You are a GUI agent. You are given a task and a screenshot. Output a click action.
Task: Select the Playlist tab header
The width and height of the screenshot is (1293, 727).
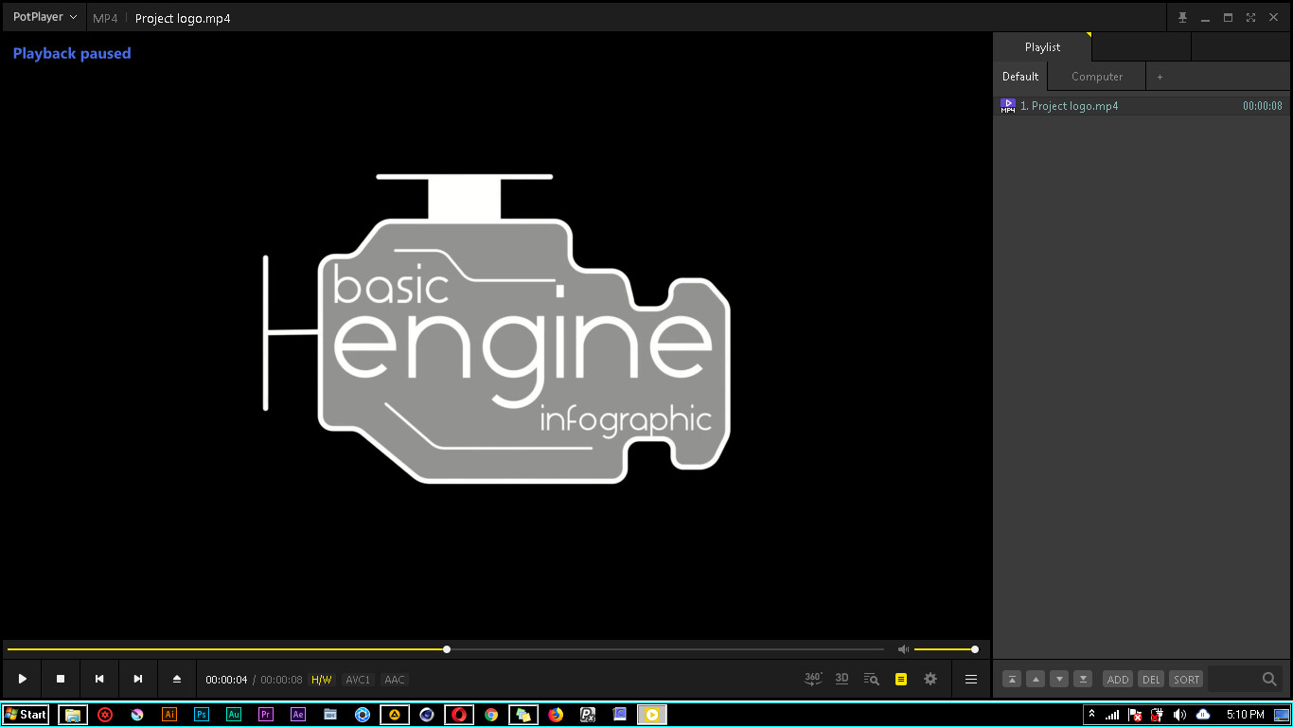pos(1041,46)
